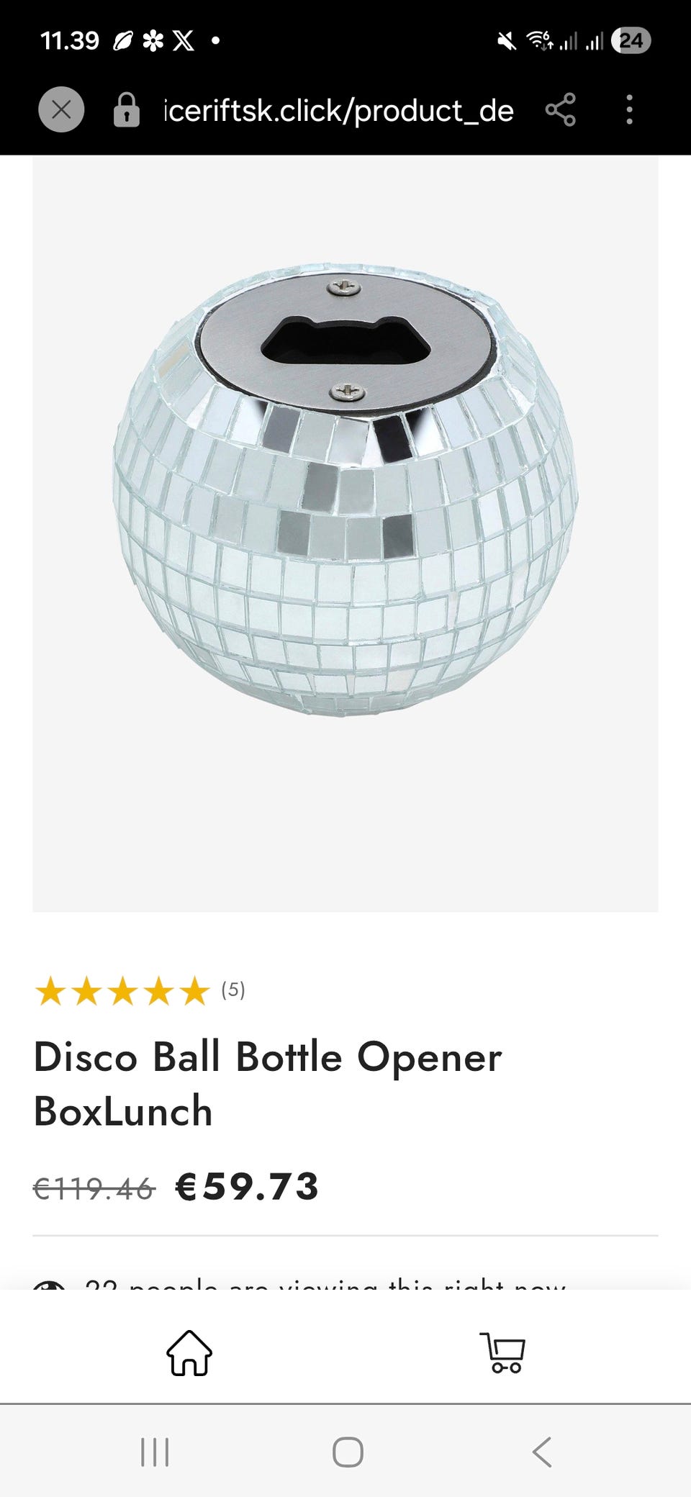Screen dimensions: 691x1497
Task: Tap the €59.73 sale price
Action: [x=247, y=1187]
